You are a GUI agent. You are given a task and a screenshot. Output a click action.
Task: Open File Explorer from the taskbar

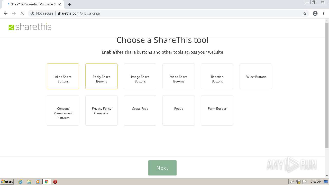(29, 182)
